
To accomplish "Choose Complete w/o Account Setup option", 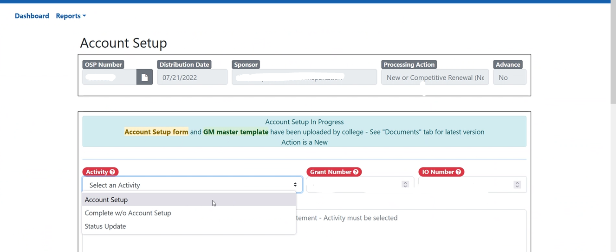I will click(189, 213).
